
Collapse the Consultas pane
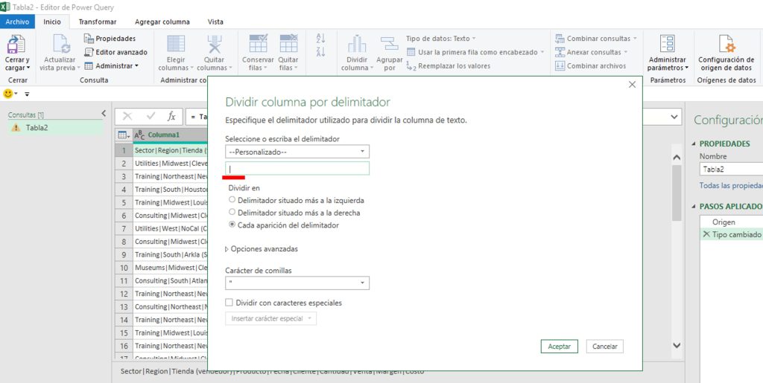pos(103,114)
